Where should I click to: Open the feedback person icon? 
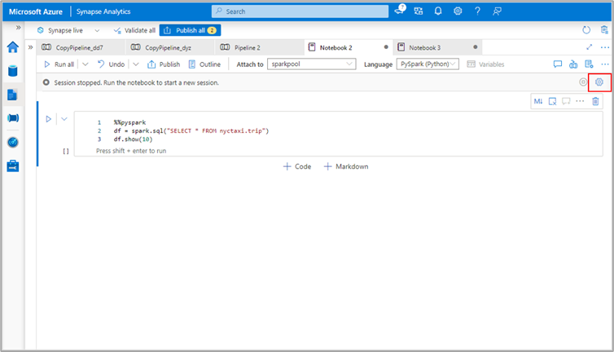[497, 11]
